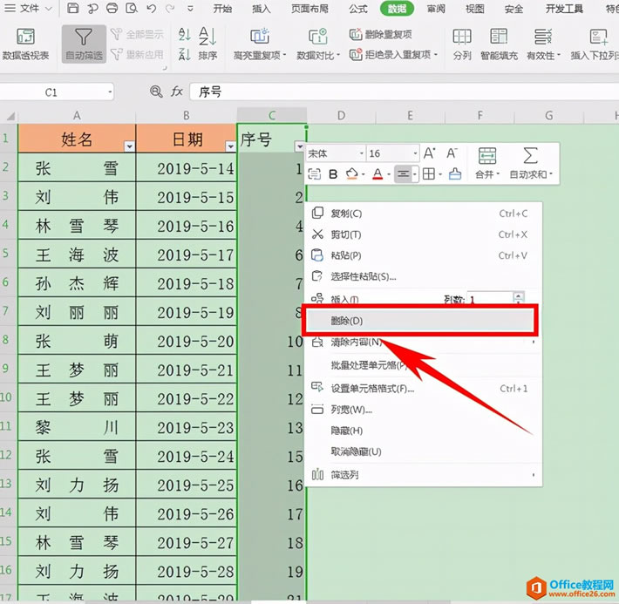This screenshot has height=604, width=619.
Task: Choose 列宽(W) from the context menu
Action: click(424, 410)
